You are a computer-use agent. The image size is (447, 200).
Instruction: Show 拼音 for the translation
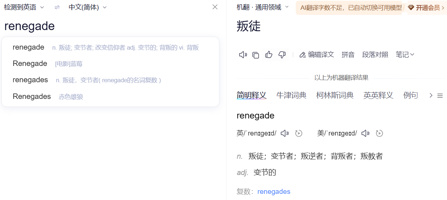pos(348,55)
